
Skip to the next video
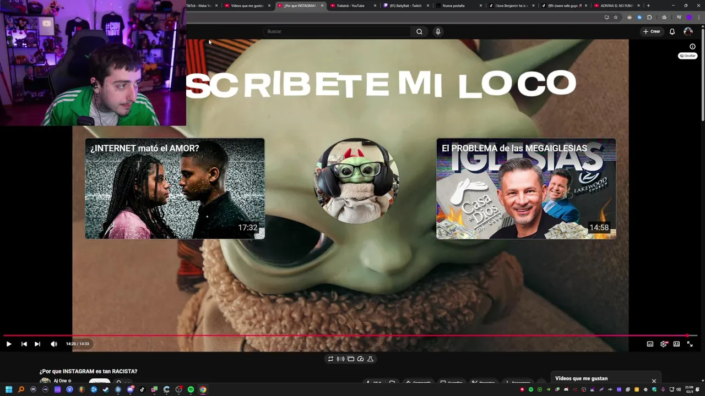coord(37,344)
